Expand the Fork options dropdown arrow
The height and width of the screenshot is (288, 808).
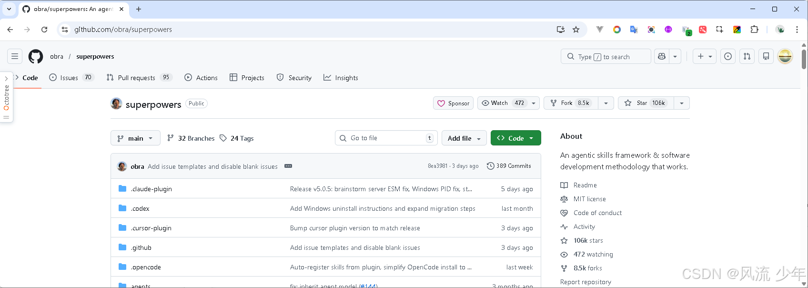coord(606,103)
